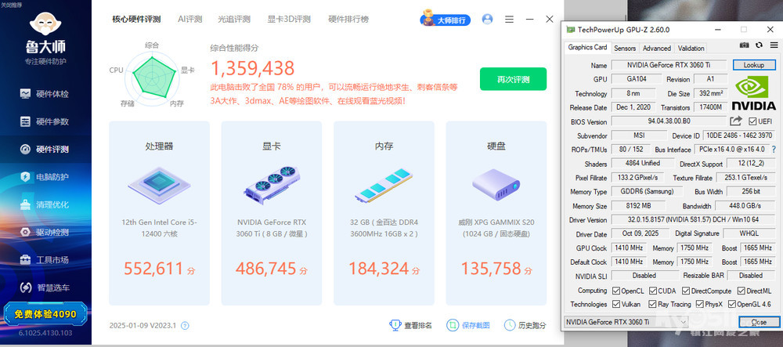783x347 pixels.
Task: Switch to the Sensors tab
Action: (x=624, y=48)
